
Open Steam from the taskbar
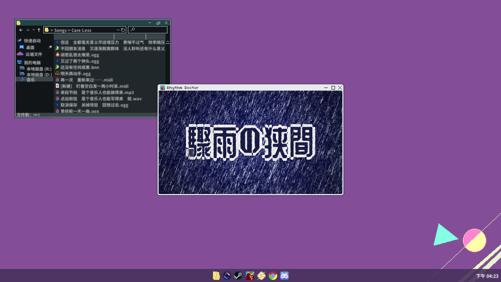tap(238, 276)
